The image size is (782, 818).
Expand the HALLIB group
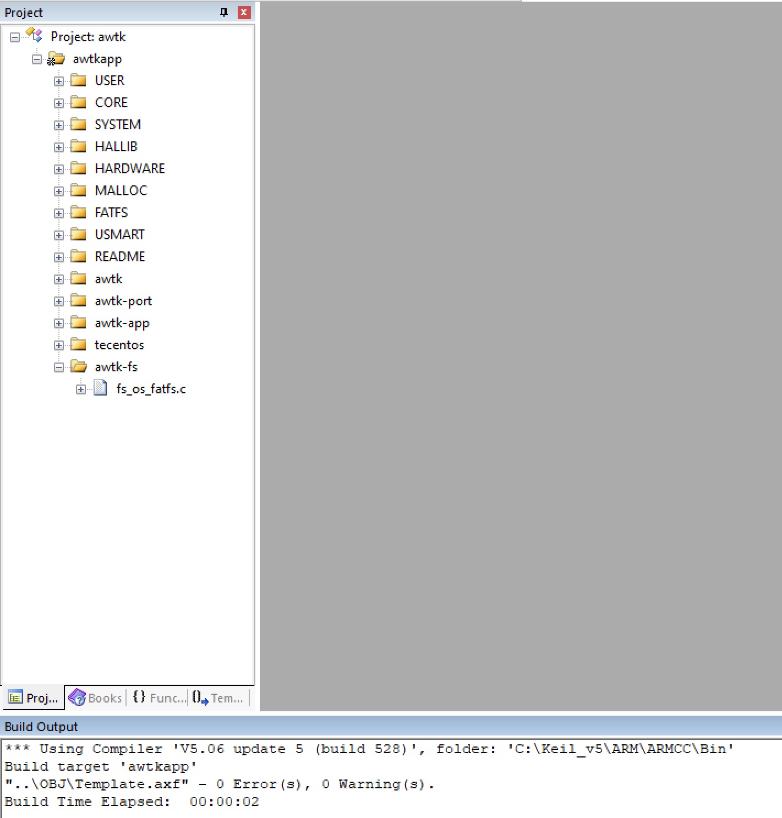click(x=59, y=147)
